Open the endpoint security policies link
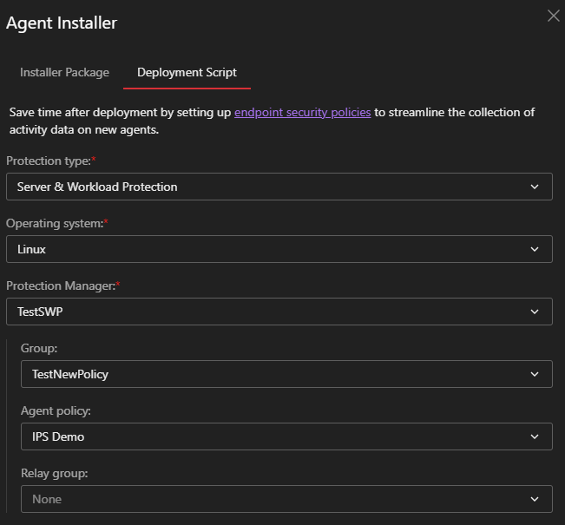Viewport: 565px width, 525px height. [x=302, y=113]
